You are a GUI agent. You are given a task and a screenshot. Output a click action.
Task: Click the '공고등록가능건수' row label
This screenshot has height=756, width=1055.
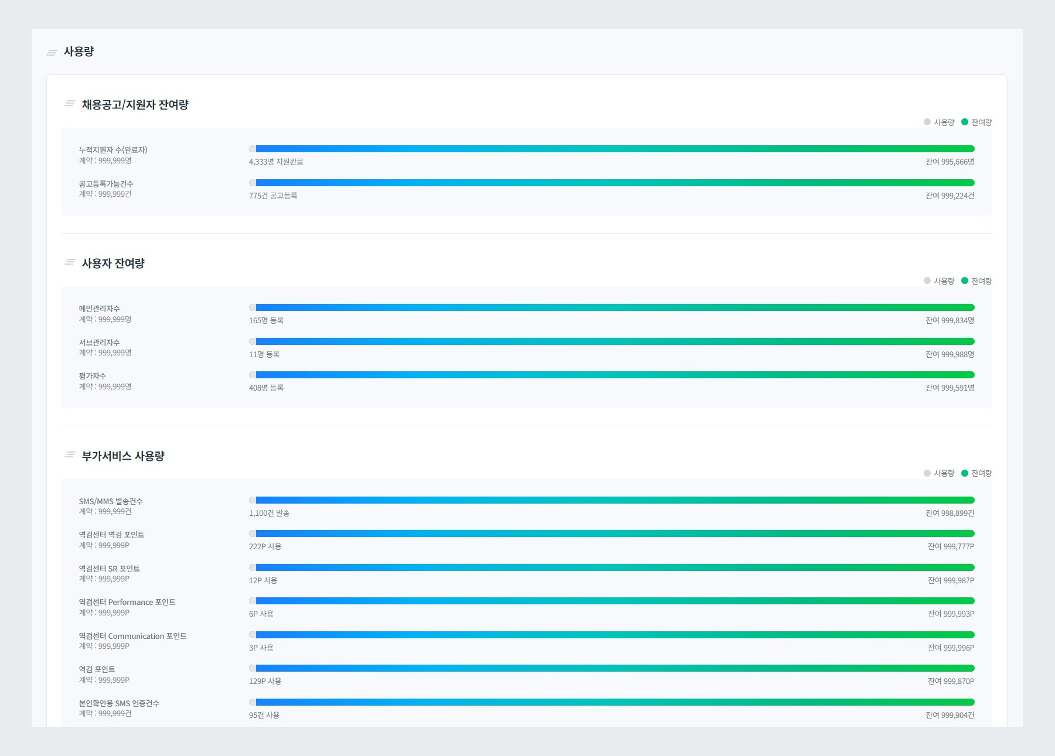tap(106, 184)
